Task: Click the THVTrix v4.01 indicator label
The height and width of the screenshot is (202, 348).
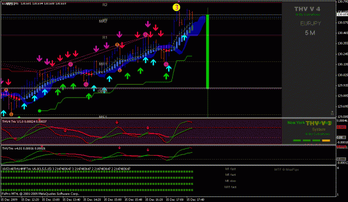Action: click(x=24, y=148)
